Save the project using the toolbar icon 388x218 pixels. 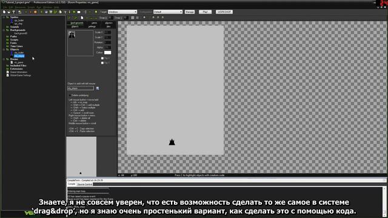click(13, 12)
